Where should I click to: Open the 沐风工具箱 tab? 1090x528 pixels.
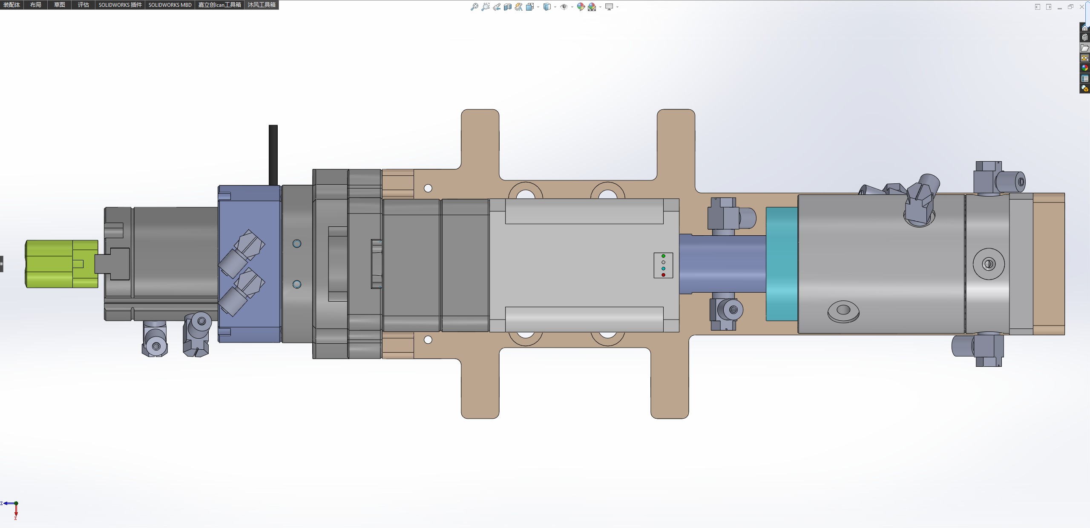pyautogui.click(x=262, y=5)
